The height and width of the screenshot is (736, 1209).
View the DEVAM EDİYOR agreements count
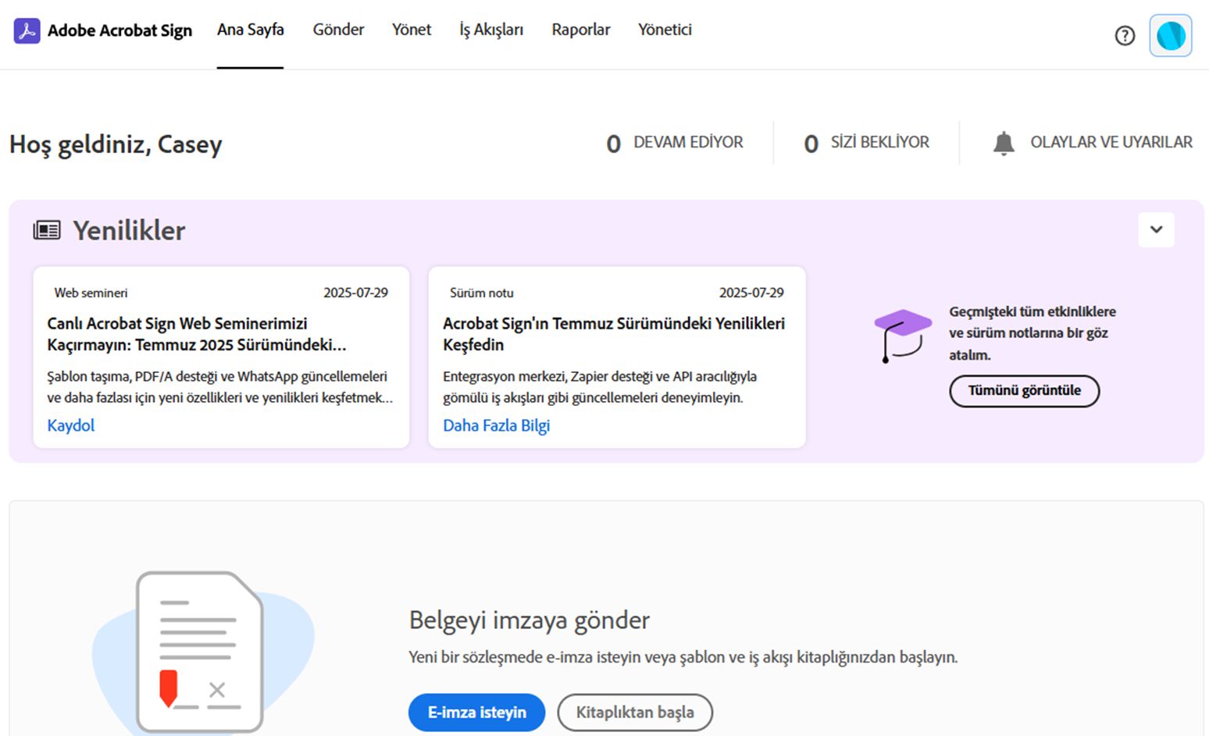(x=675, y=143)
